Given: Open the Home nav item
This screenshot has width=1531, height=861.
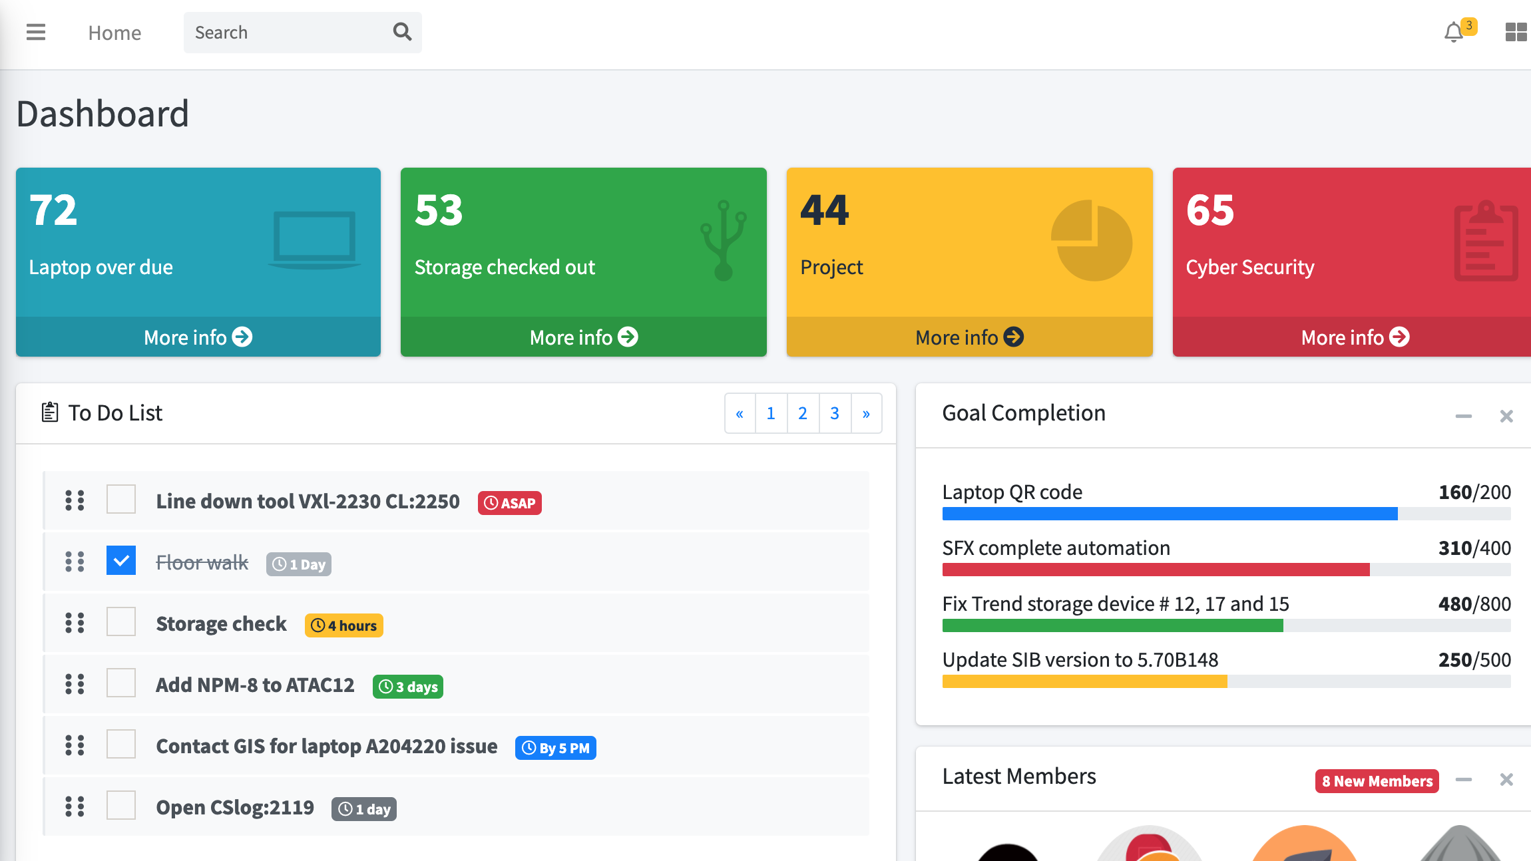Looking at the screenshot, I should pos(114,33).
